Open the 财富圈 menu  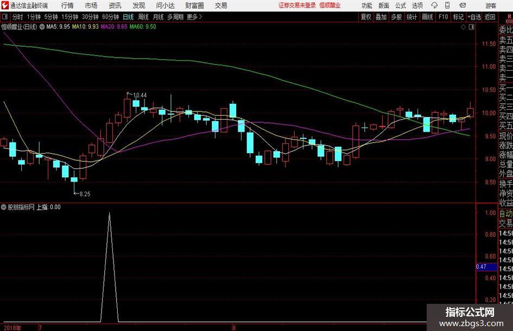pyautogui.click(x=194, y=5)
